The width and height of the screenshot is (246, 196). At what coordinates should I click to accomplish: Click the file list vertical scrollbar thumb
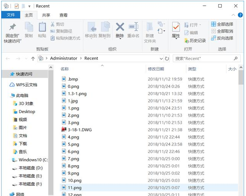[x=241, y=77]
